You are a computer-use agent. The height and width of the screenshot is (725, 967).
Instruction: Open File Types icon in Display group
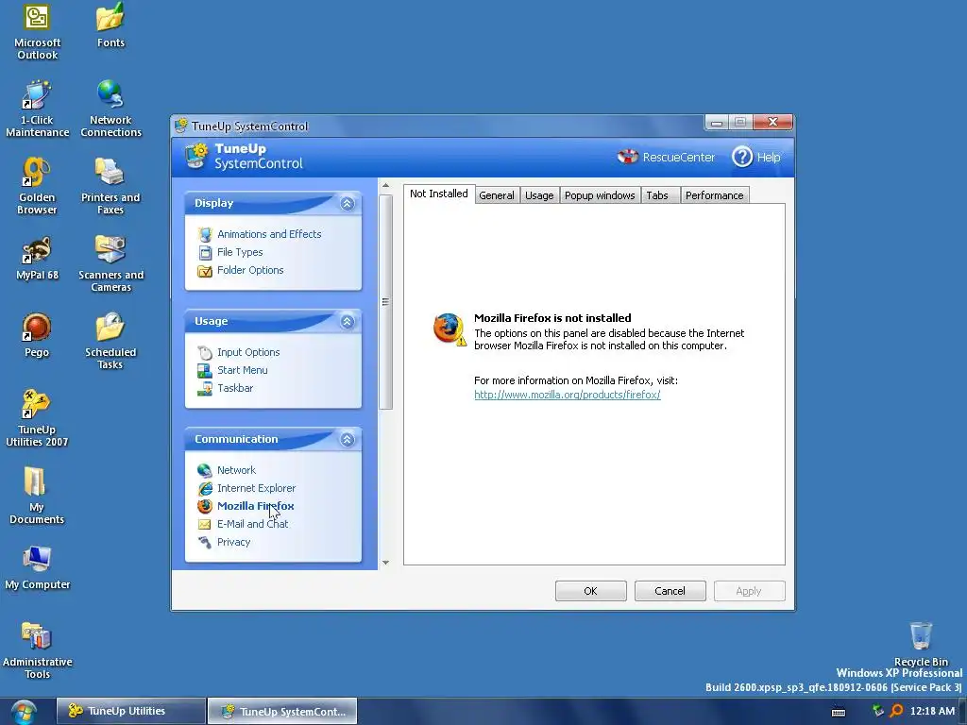coord(205,252)
